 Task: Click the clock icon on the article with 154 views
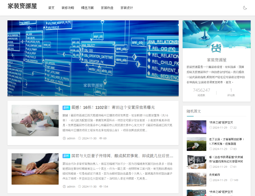coord(80,187)
